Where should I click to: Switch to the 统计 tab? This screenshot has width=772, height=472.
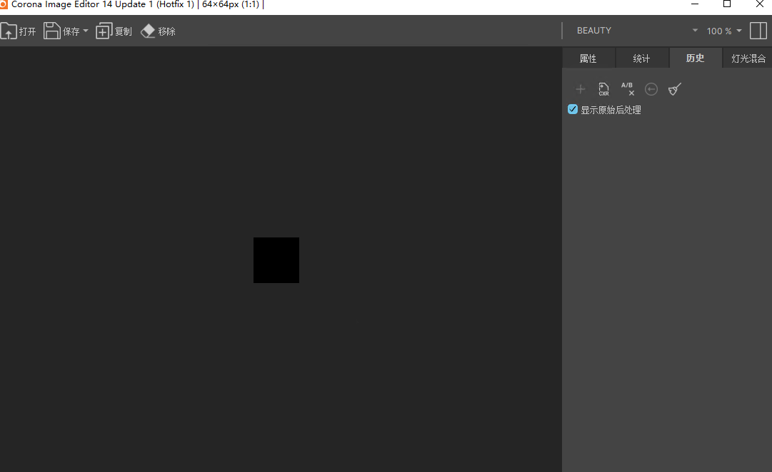tap(641, 58)
